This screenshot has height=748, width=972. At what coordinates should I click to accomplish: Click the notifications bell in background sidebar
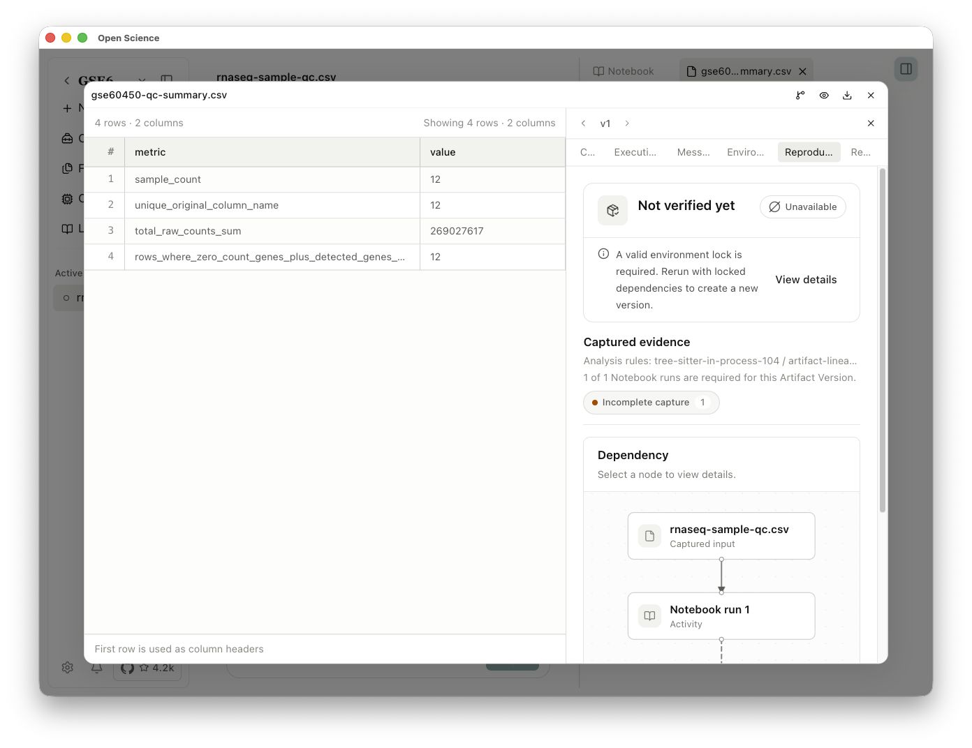(x=96, y=668)
